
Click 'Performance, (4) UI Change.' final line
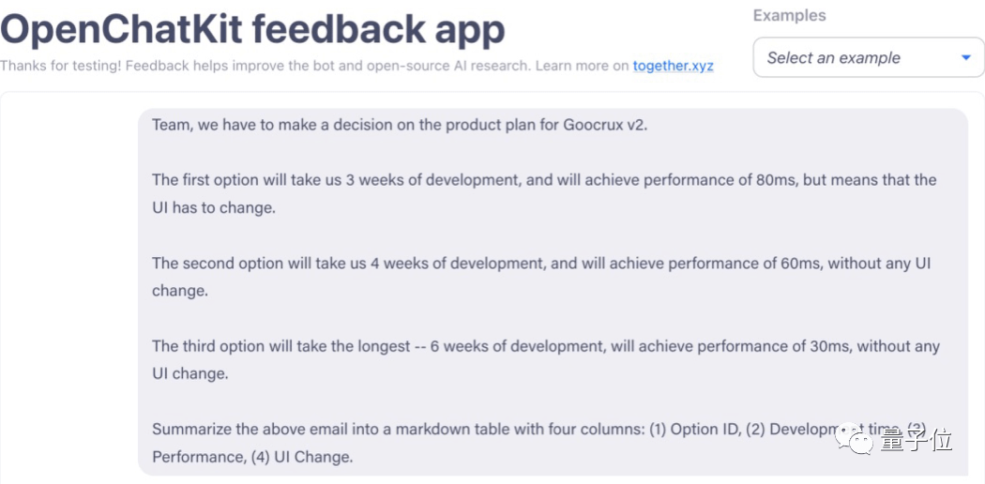(x=252, y=457)
